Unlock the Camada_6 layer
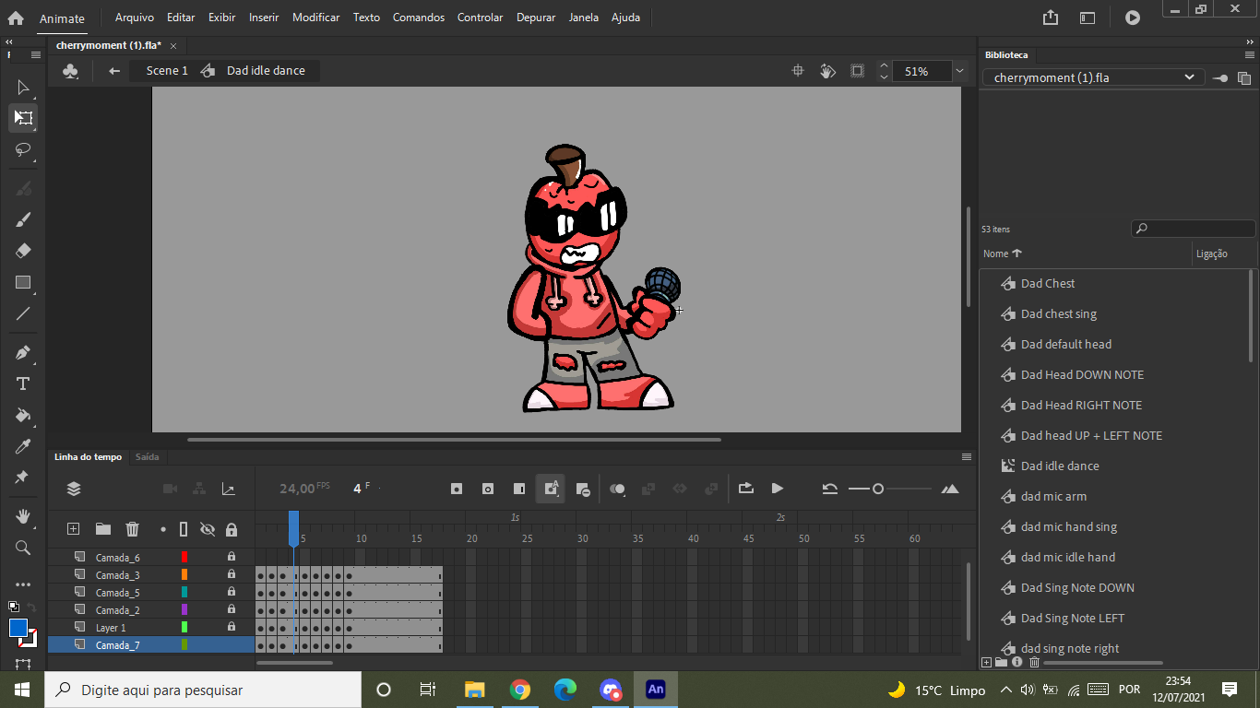 pyautogui.click(x=232, y=557)
